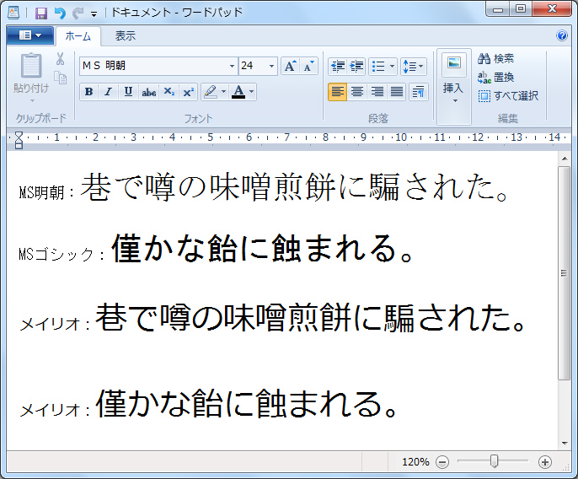
Task: Toggle subscript formatting
Action: (169, 92)
